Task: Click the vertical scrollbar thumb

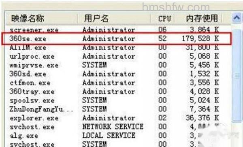Action: [237, 75]
